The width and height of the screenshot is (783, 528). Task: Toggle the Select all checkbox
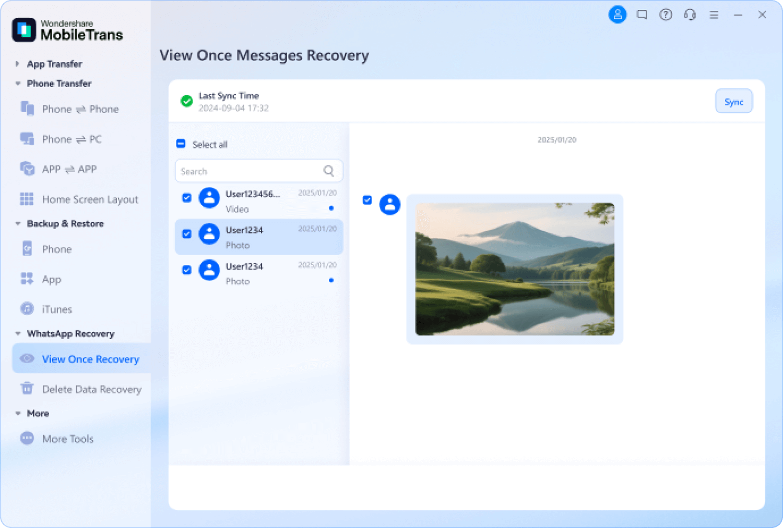coord(181,144)
